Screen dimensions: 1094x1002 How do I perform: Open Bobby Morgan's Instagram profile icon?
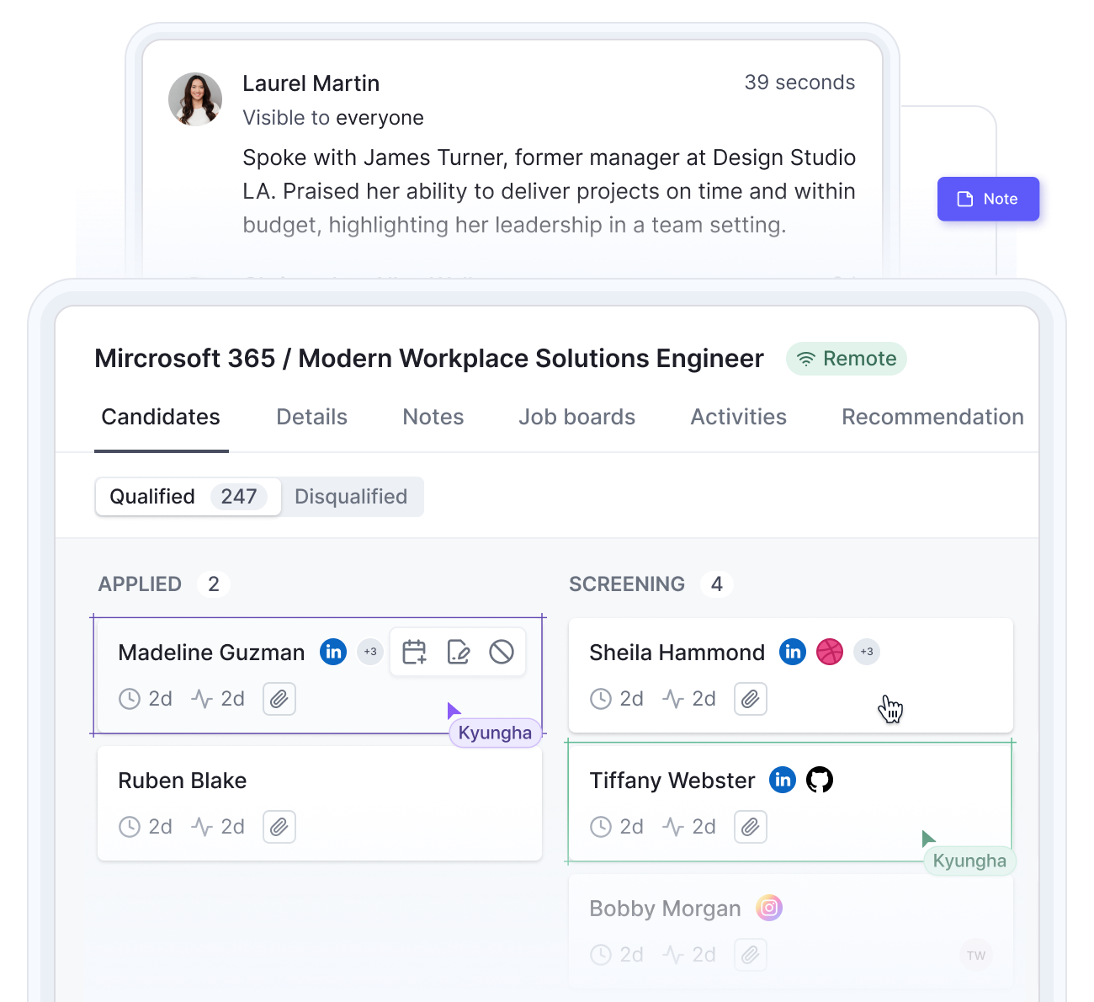click(x=769, y=908)
